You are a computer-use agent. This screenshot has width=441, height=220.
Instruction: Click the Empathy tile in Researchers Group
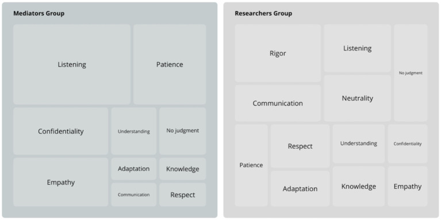tap(408, 186)
